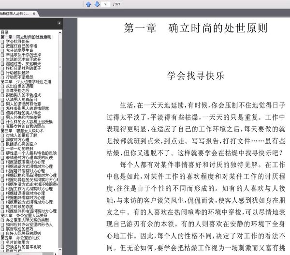Click the bookmark icon beside 行动而不是埋怨
This screenshot has width=290, height=255.
point(2,77)
